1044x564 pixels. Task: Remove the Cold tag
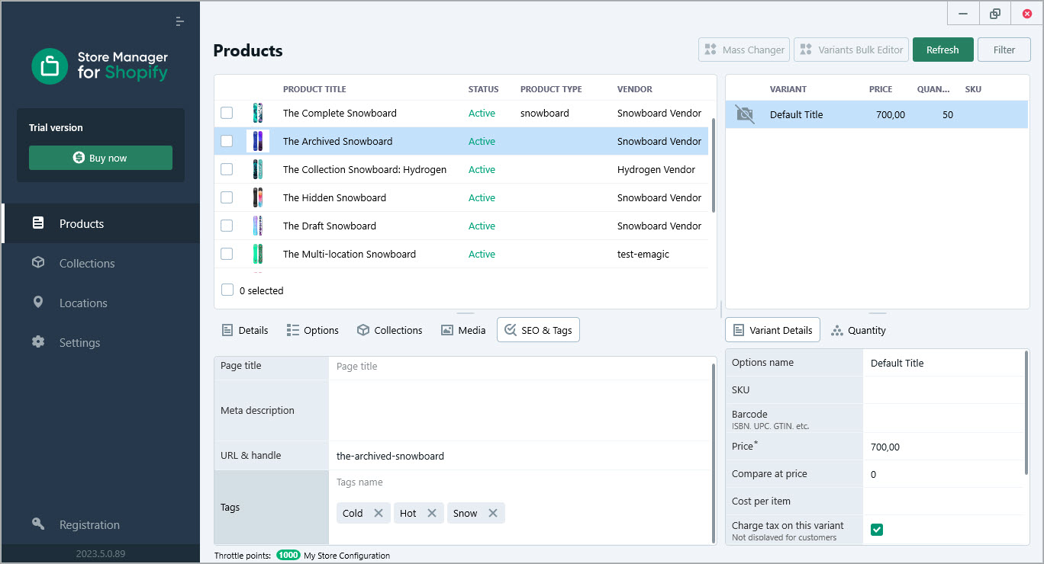point(379,513)
